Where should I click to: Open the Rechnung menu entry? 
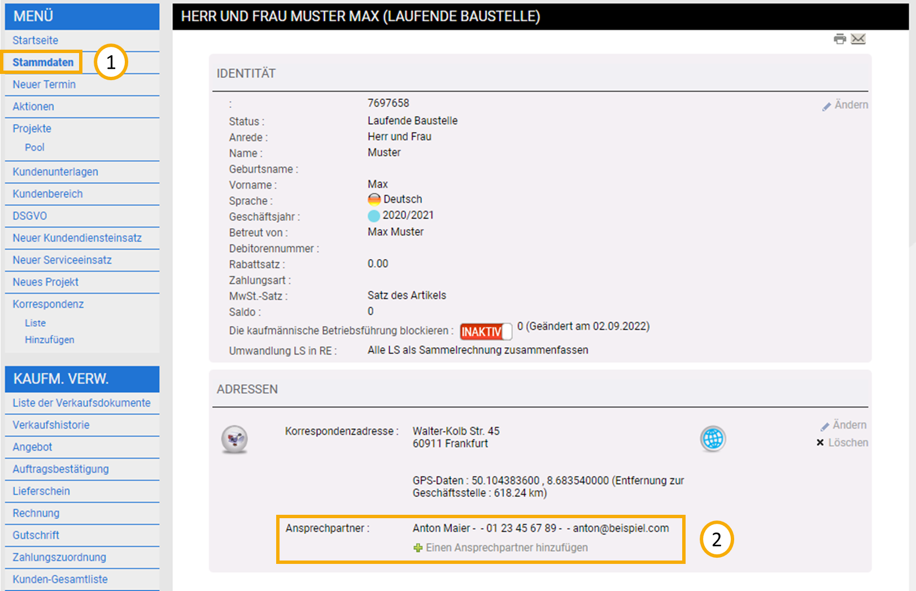pos(36,513)
